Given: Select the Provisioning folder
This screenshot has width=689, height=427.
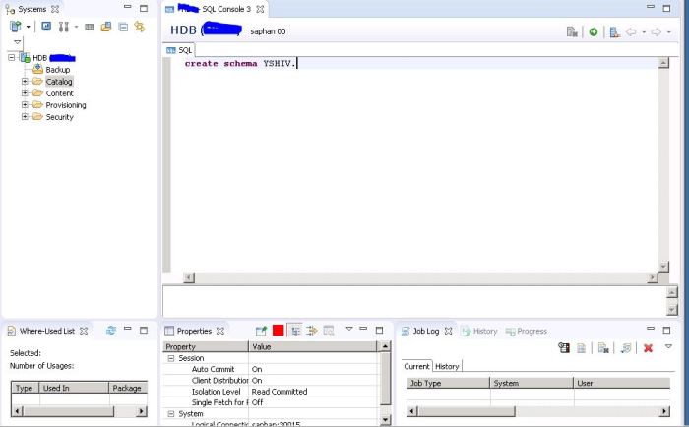Looking at the screenshot, I should click(x=65, y=105).
